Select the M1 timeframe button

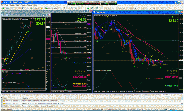102,8
